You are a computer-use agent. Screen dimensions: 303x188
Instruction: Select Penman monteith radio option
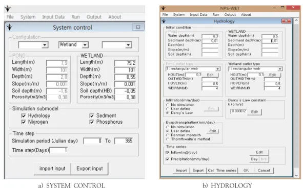coord(168,135)
